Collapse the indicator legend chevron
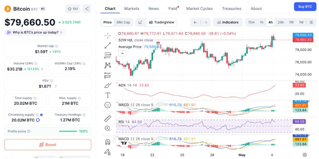The image size is (319, 159). click(x=122, y=54)
